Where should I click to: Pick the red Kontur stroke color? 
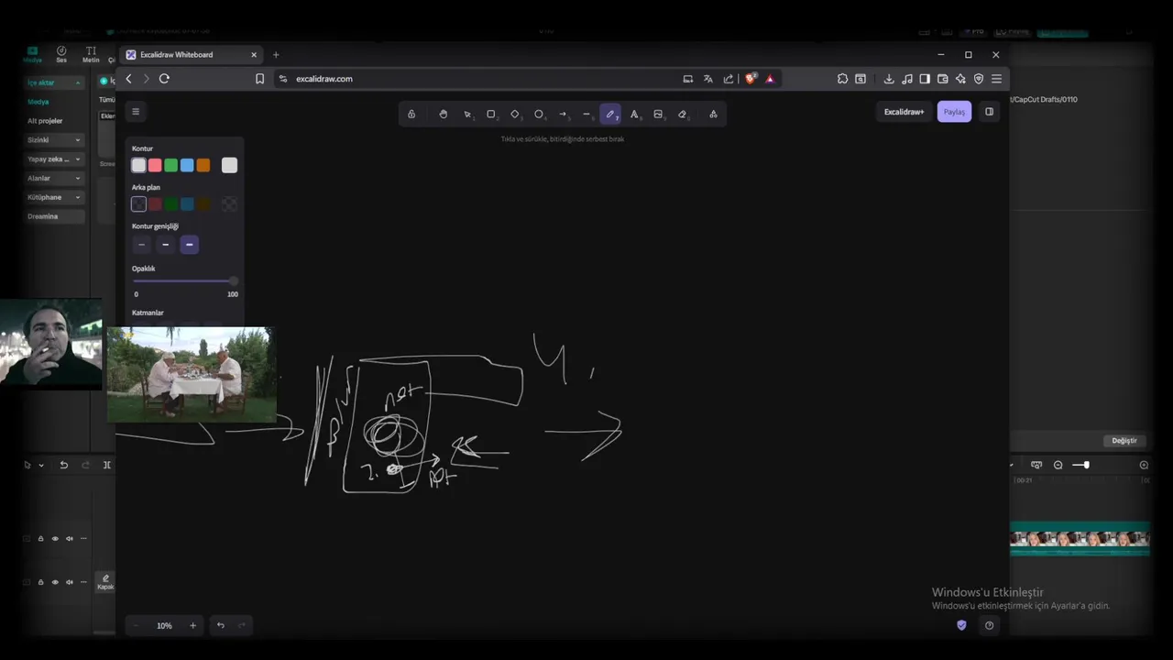[x=155, y=165]
